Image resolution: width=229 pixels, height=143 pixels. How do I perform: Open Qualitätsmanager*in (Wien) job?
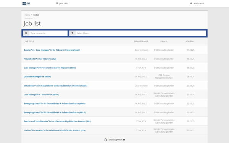pyautogui.click(x=37, y=77)
